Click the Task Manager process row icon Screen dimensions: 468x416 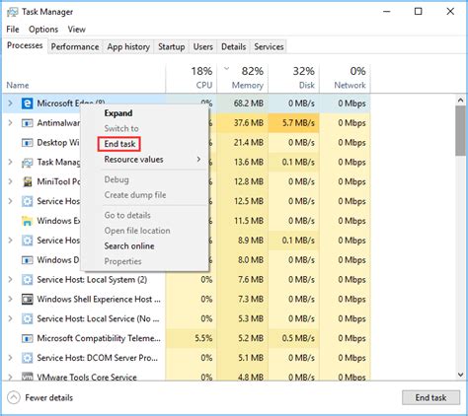point(27,163)
